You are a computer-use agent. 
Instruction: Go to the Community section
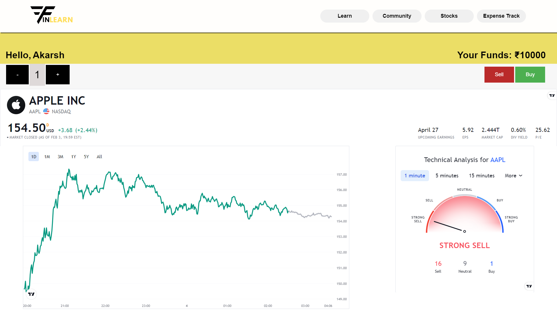[x=397, y=16]
